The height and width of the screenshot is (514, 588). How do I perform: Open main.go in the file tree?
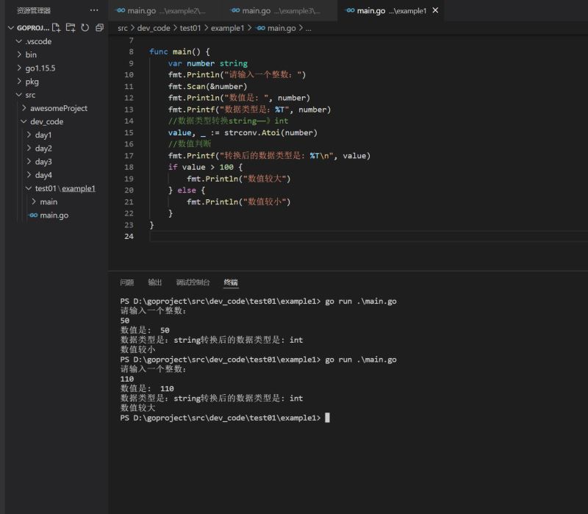click(54, 215)
